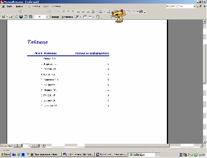Viewport: 207px width, 158px height.
Task: Click the page number input field
Action: [x=26, y=145]
